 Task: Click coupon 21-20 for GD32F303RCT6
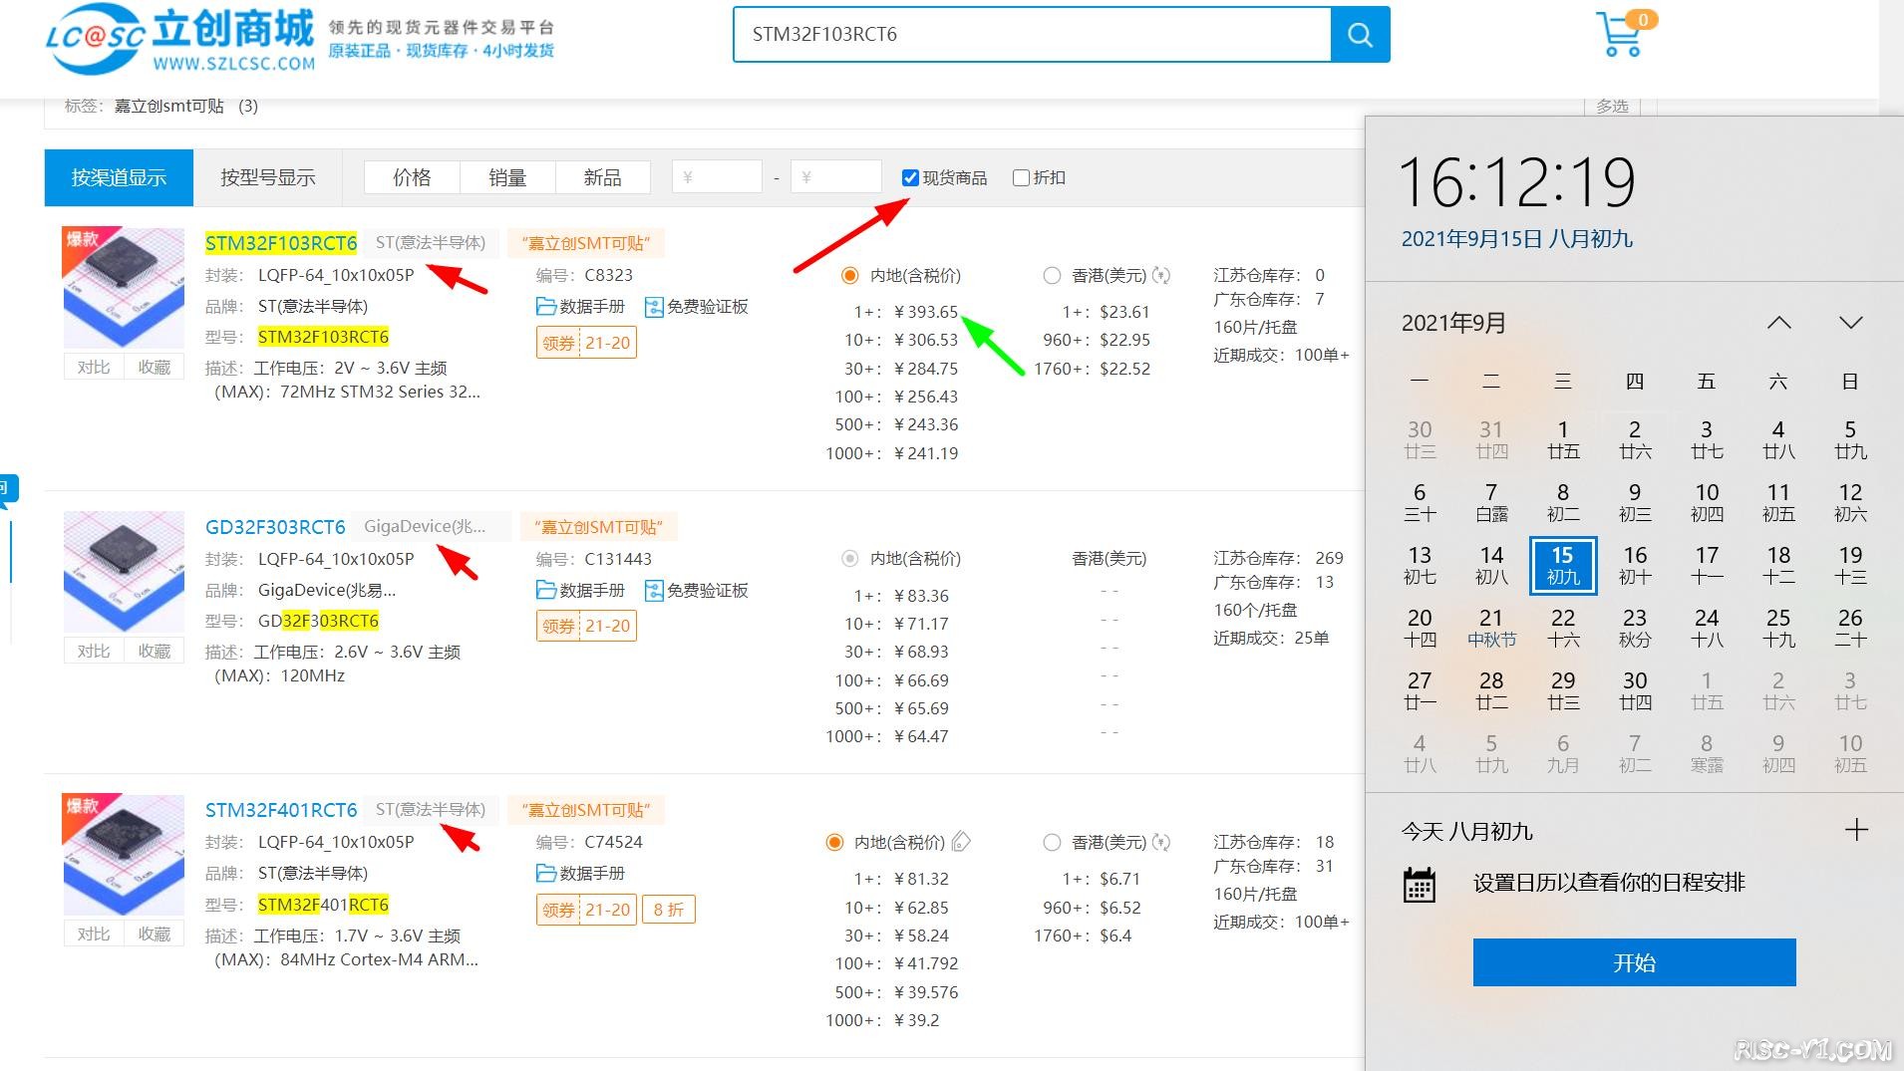(586, 627)
